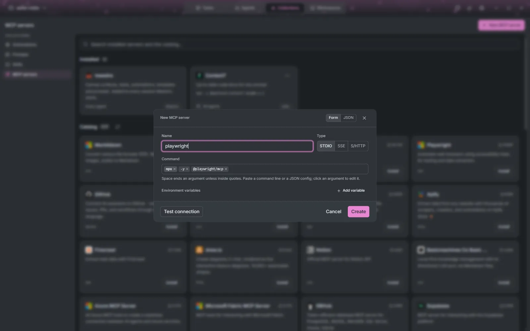Click the New MCP server dialog title
This screenshot has height=331, width=530.
click(175, 118)
